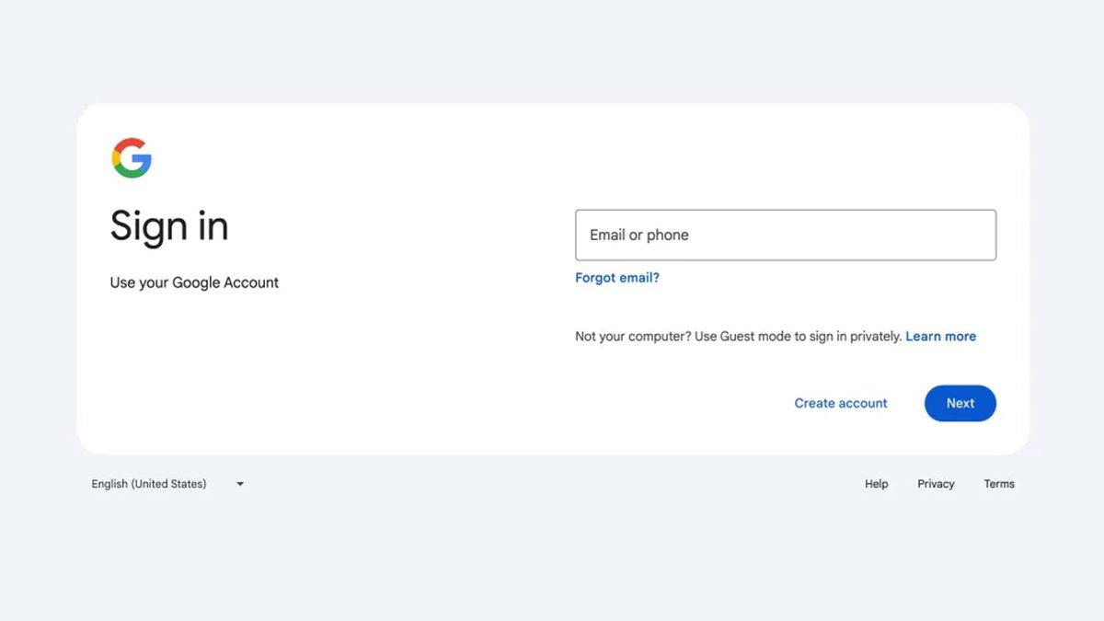Viewport: 1104px width, 621px height.
Task: Click the Next button
Action: 960,403
